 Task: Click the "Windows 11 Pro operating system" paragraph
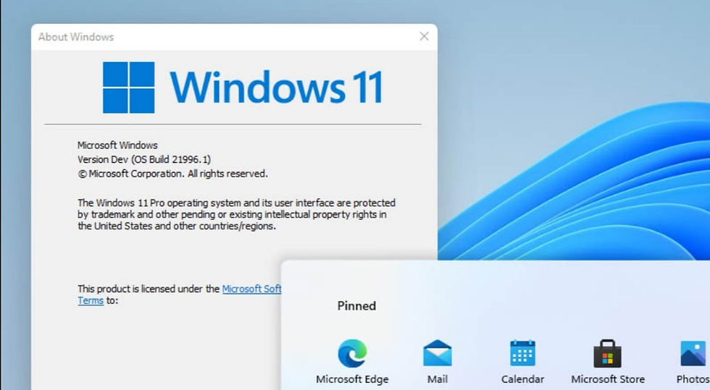(x=236, y=214)
